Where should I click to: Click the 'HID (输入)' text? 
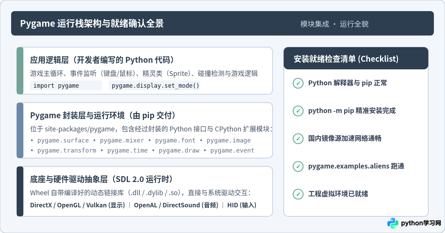point(242,205)
